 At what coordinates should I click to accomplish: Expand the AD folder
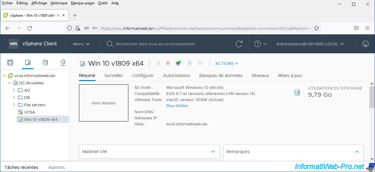(14, 90)
